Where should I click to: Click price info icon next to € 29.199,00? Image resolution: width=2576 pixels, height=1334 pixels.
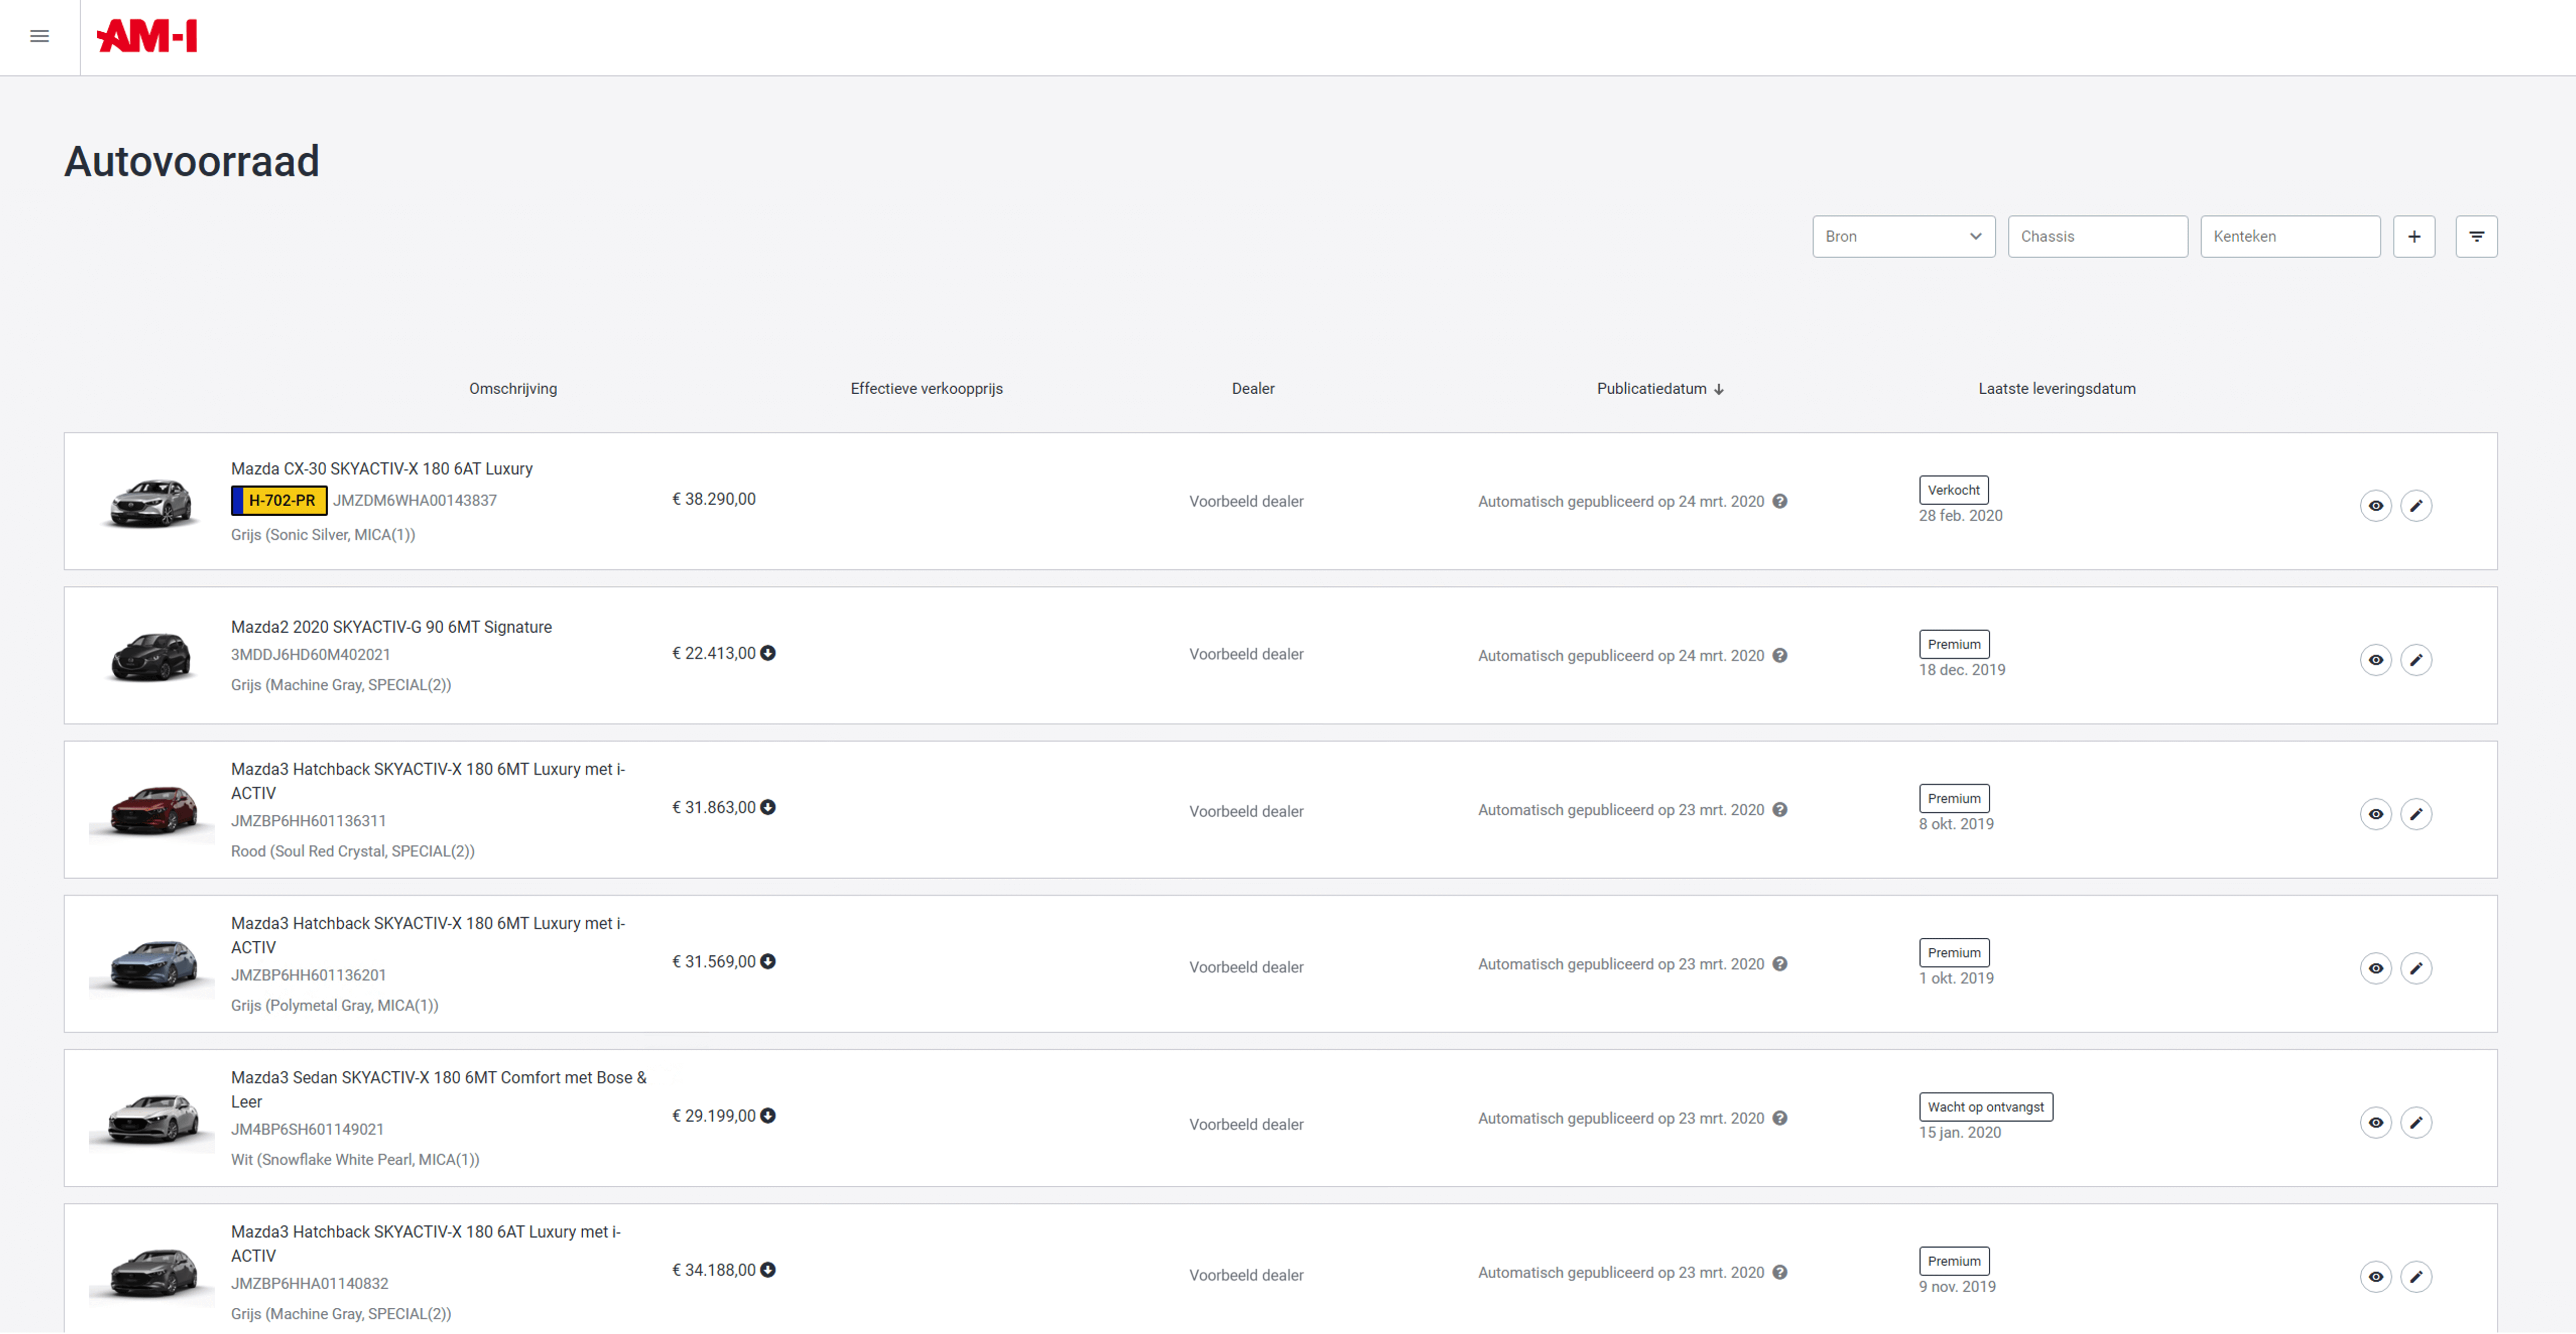pos(768,1116)
